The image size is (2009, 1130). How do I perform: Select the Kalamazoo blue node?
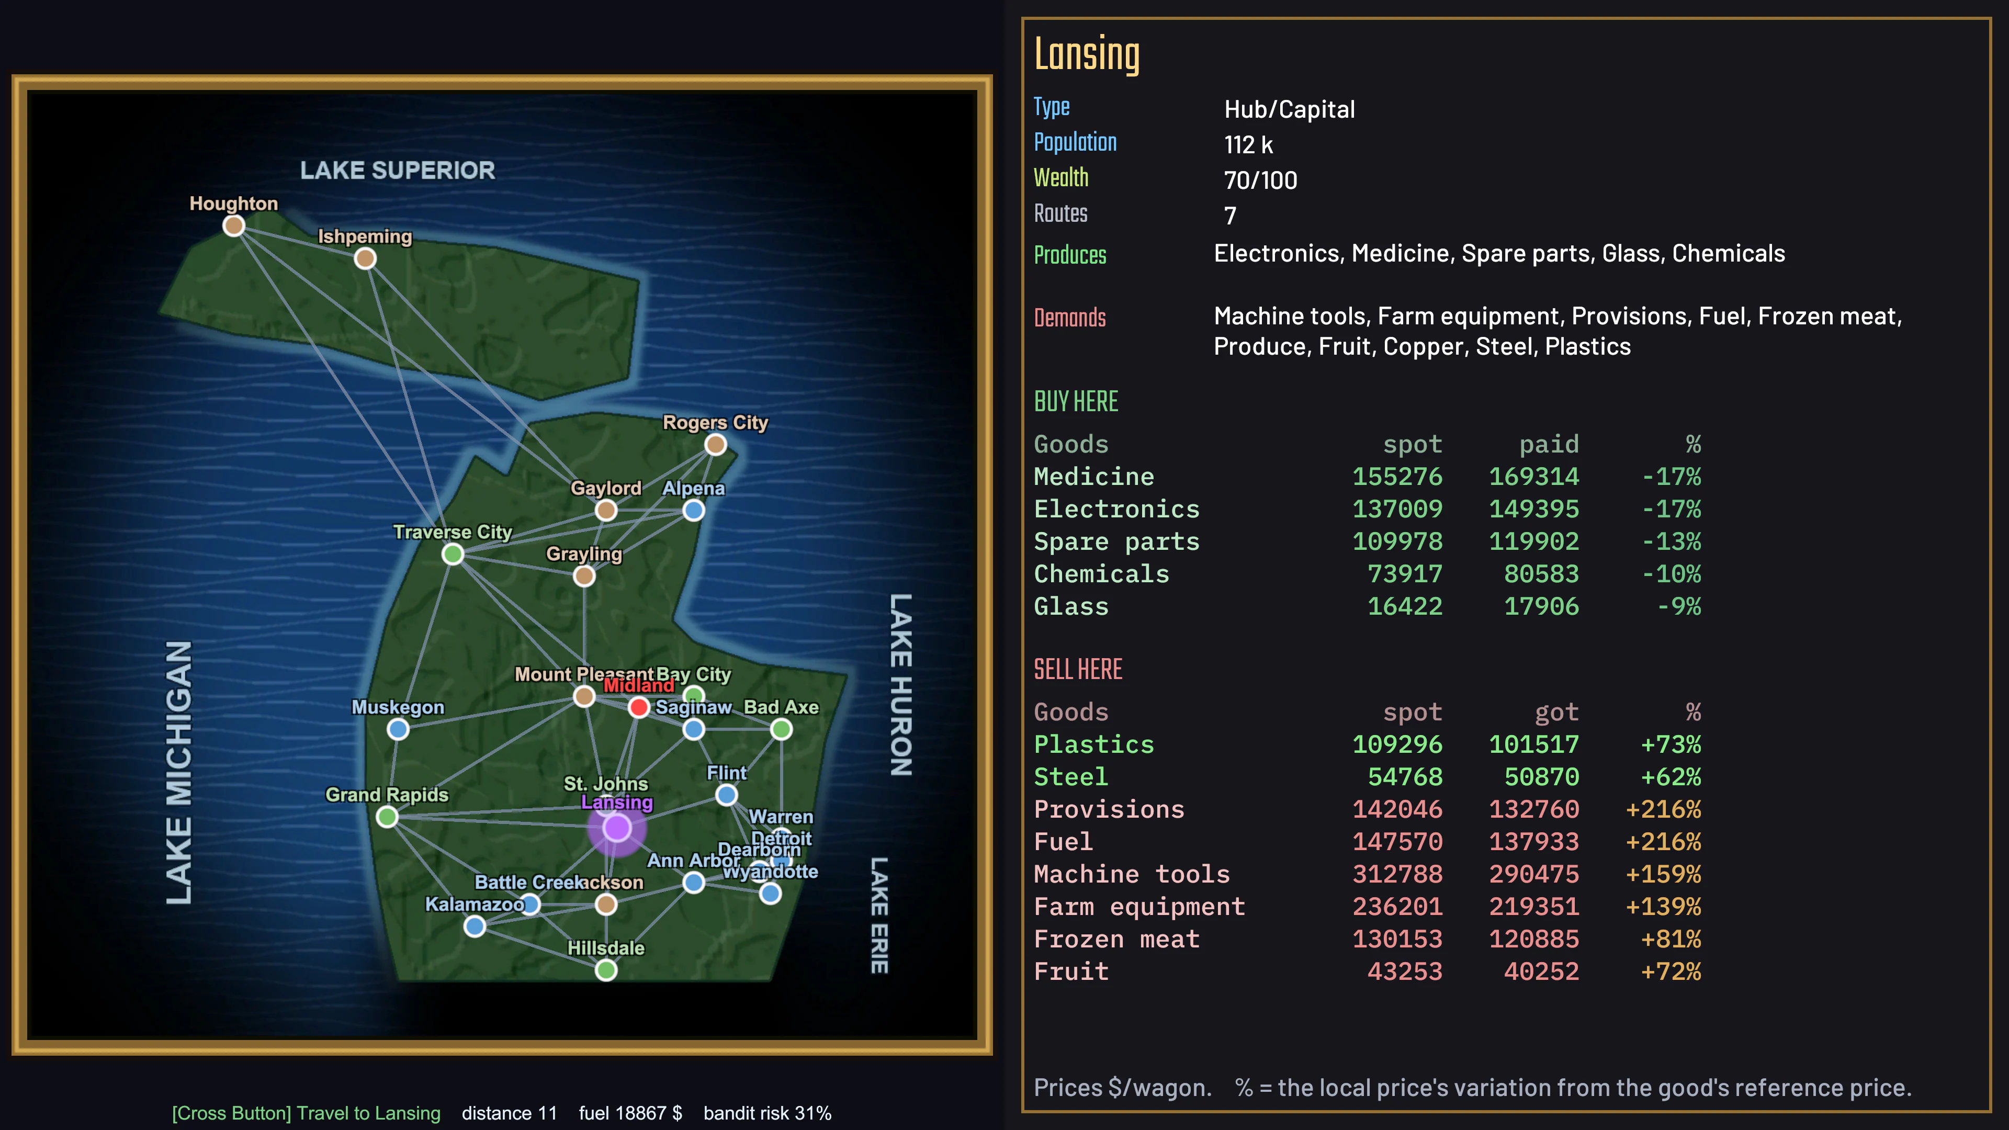click(x=475, y=926)
